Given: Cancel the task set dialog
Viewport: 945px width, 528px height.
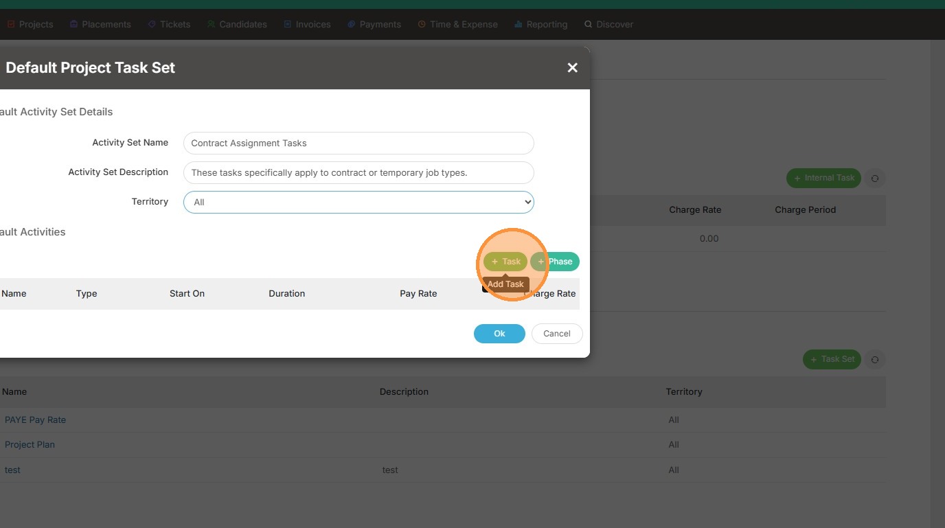Looking at the screenshot, I should [557, 334].
